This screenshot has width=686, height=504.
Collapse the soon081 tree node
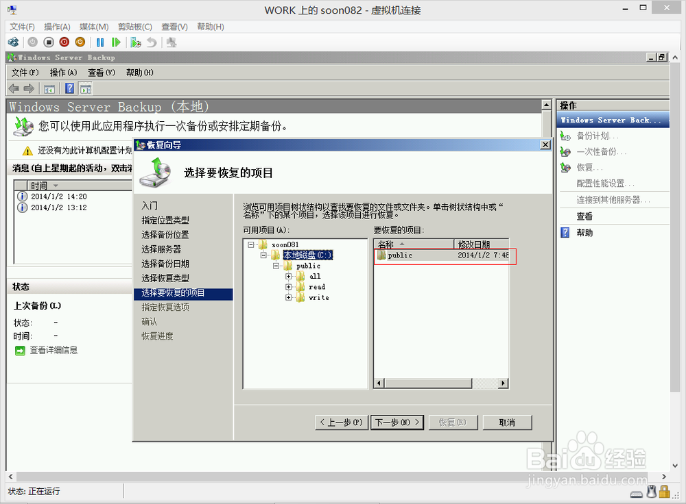[x=250, y=244]
